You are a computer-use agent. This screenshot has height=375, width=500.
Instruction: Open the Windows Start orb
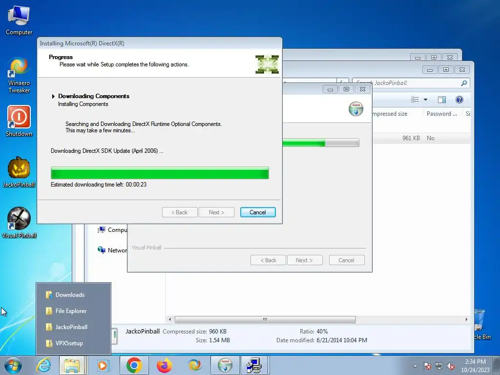click(13, 365)
